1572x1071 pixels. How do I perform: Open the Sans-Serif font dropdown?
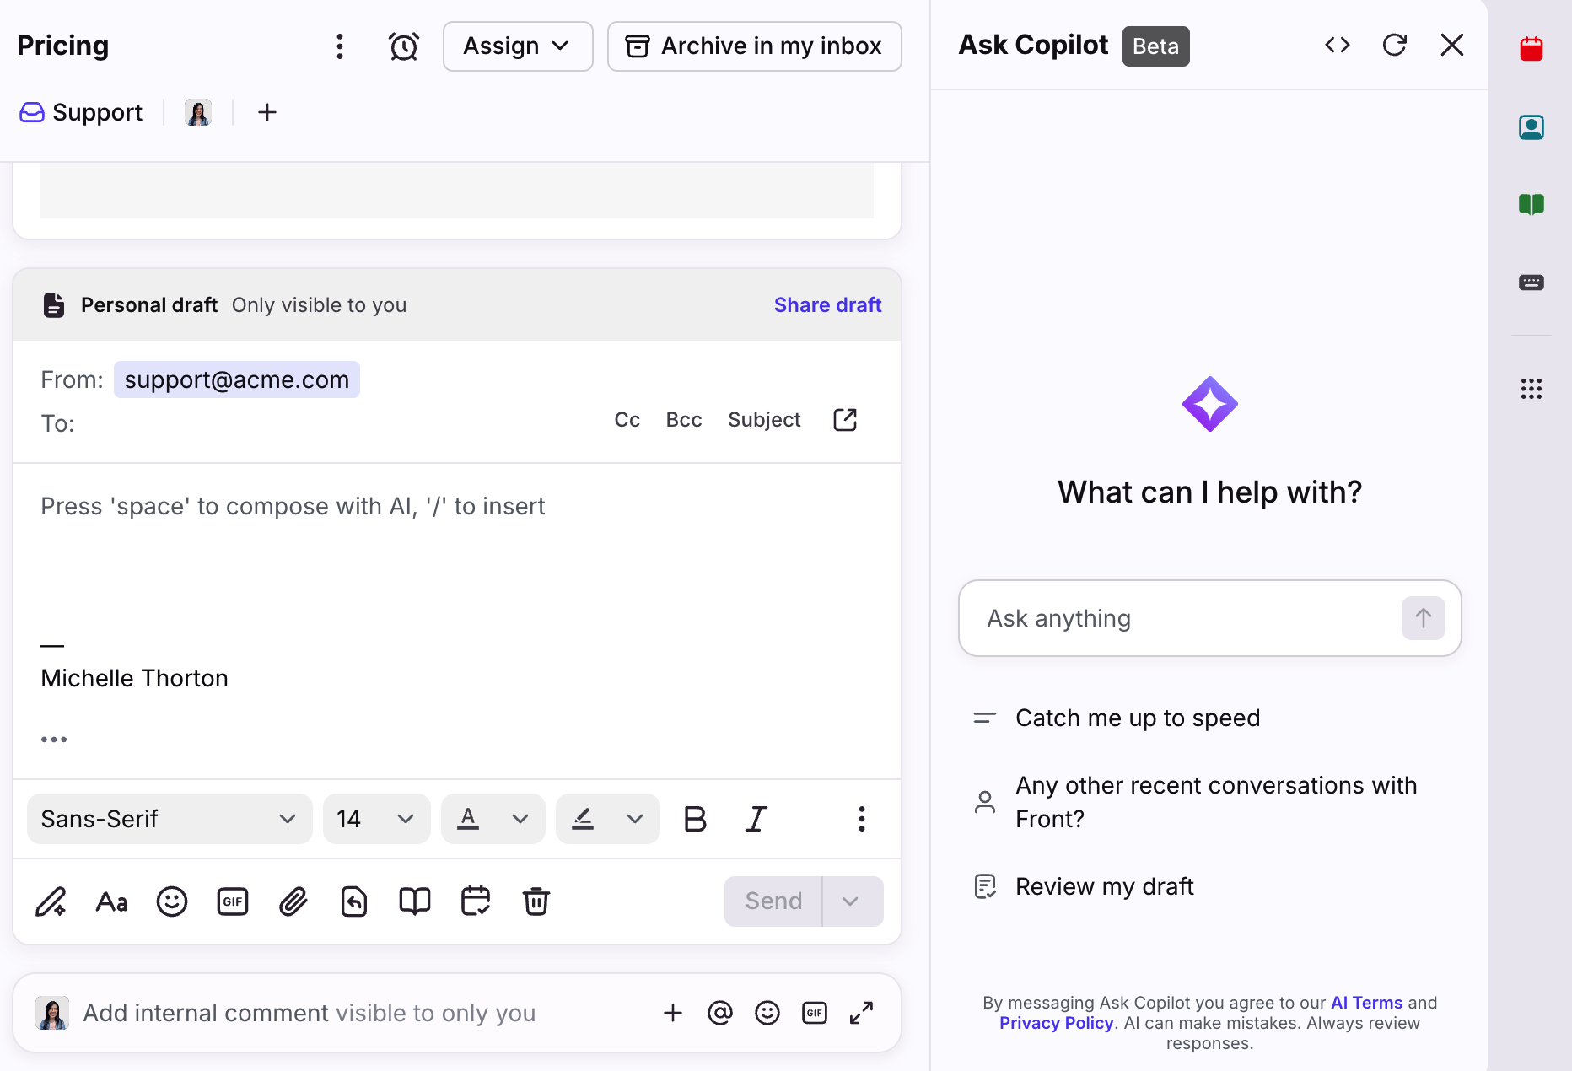[x=169, y=819]
